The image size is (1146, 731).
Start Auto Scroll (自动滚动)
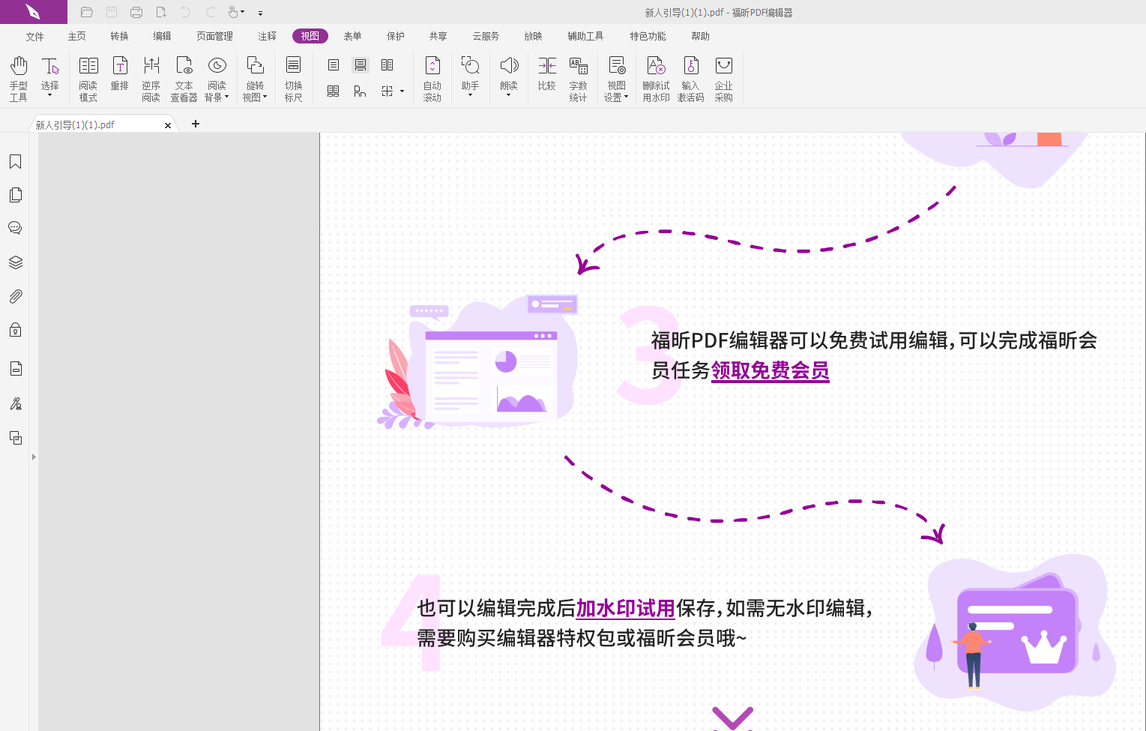coord(432,78)
